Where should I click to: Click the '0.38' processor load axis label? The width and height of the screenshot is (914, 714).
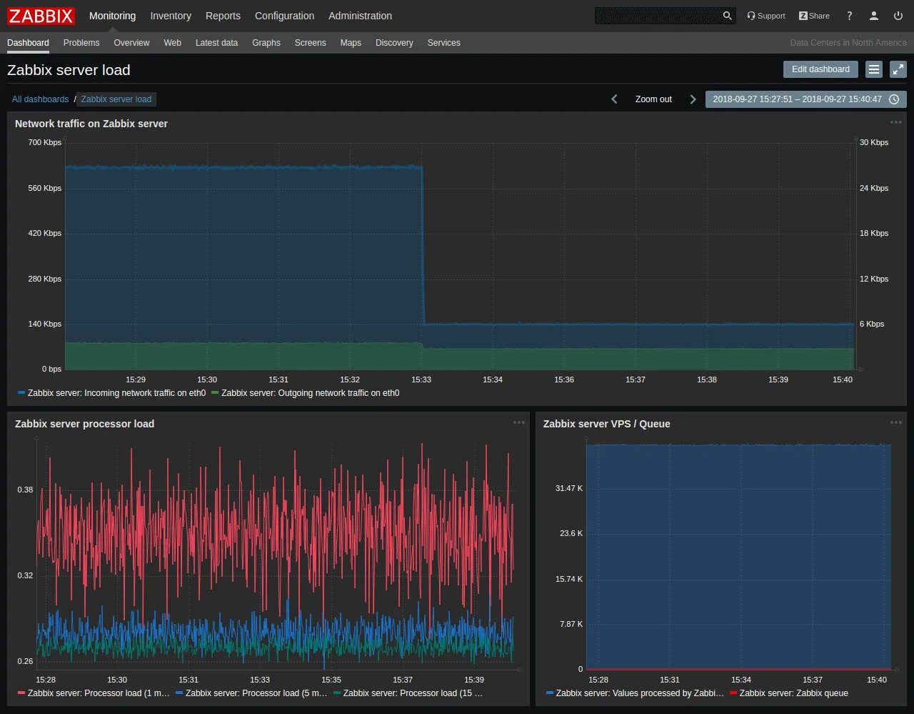25,490
